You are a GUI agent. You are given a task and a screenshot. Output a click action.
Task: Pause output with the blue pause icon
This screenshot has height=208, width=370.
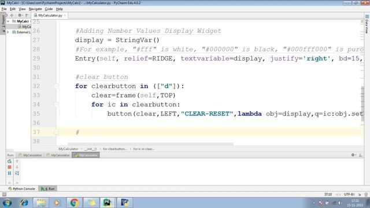coord(9,173)
